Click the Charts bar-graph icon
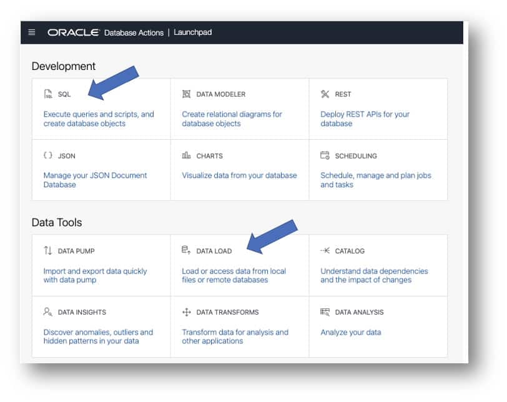Screen dimensions: 507x402 (185, 155)
